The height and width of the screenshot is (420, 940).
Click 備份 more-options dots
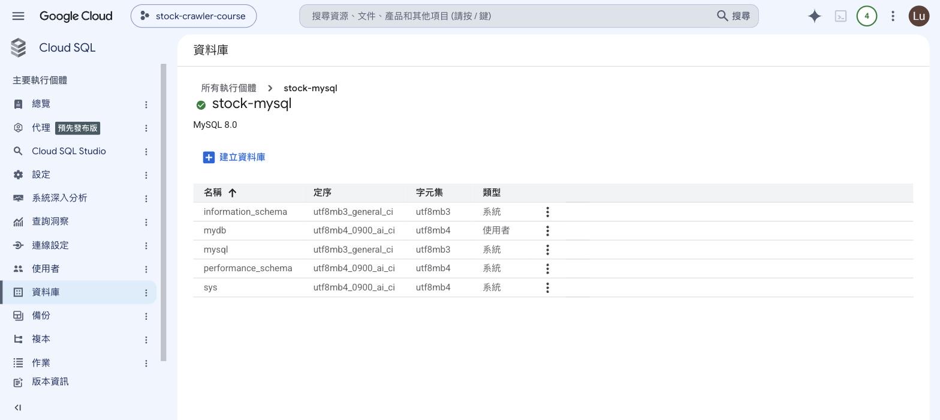point(146,316)
